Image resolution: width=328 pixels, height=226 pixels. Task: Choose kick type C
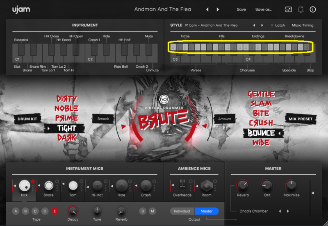point(35,211)
